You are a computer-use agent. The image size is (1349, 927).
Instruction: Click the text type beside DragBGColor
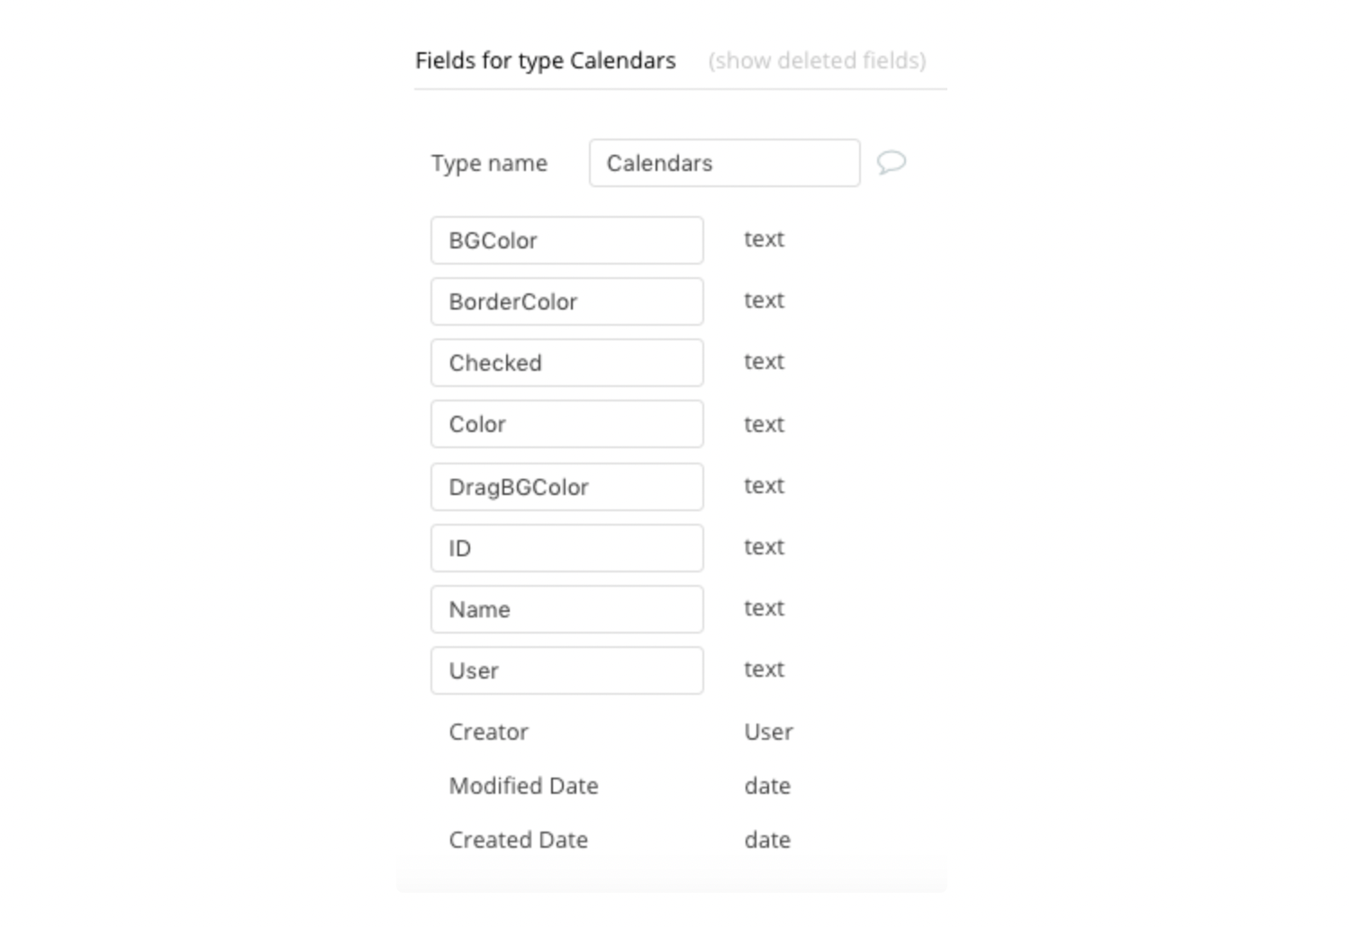tap(764, 486)
